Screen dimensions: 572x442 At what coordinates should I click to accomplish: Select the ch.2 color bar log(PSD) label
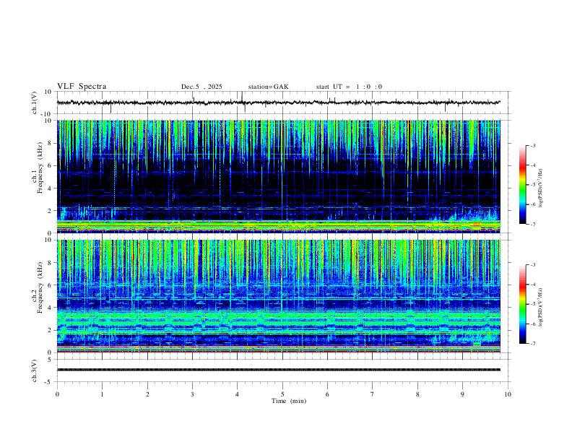[541, 307]
